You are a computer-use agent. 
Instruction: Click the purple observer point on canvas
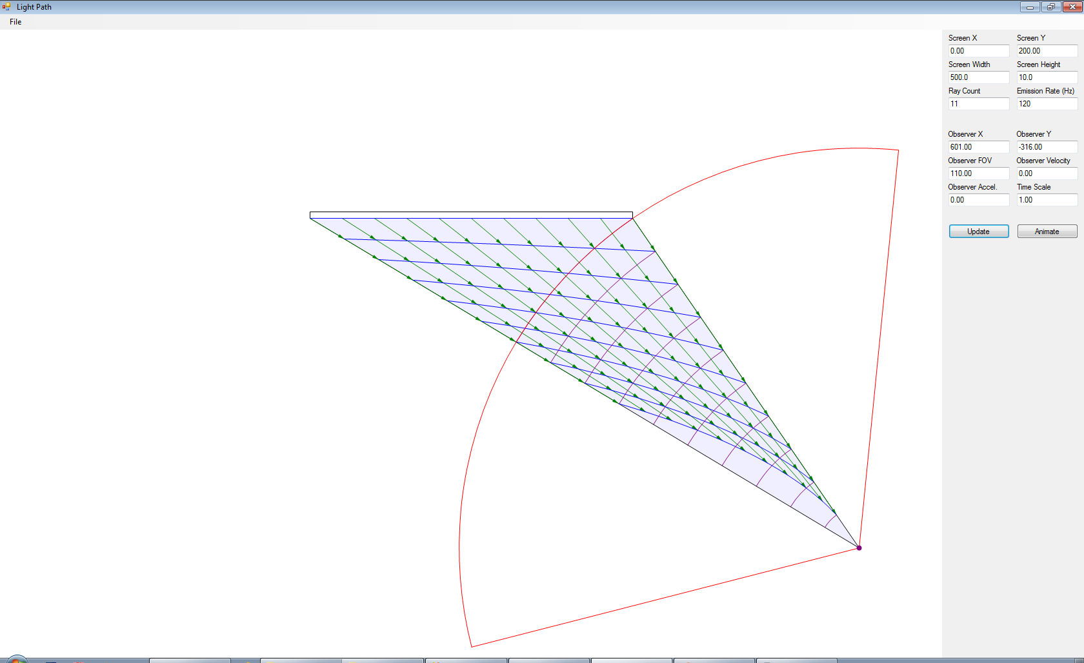click(x=859, y=548)
